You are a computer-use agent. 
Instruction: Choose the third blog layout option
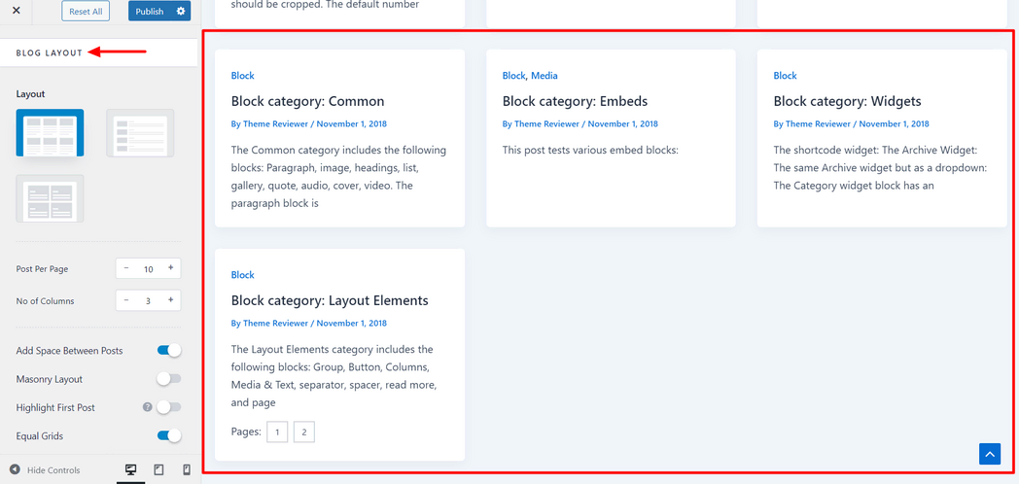(x=50, y=199)
